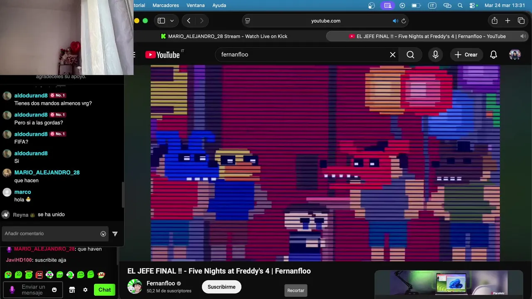532x299 pixels.
Task: Clear the YouTube search text
Action: pyautogui.click(x=392, y=54)
